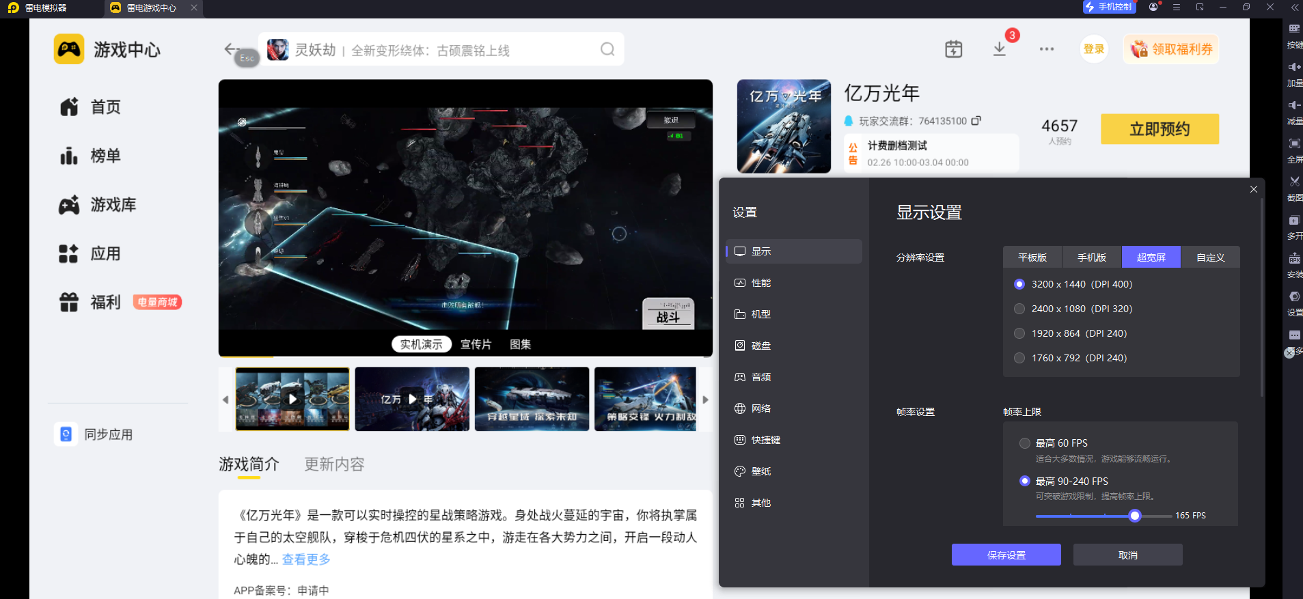Open the three-dot more options menu
Image resolution: width=1303 pixels, height=599 pixels.
tap(1046, 49)
